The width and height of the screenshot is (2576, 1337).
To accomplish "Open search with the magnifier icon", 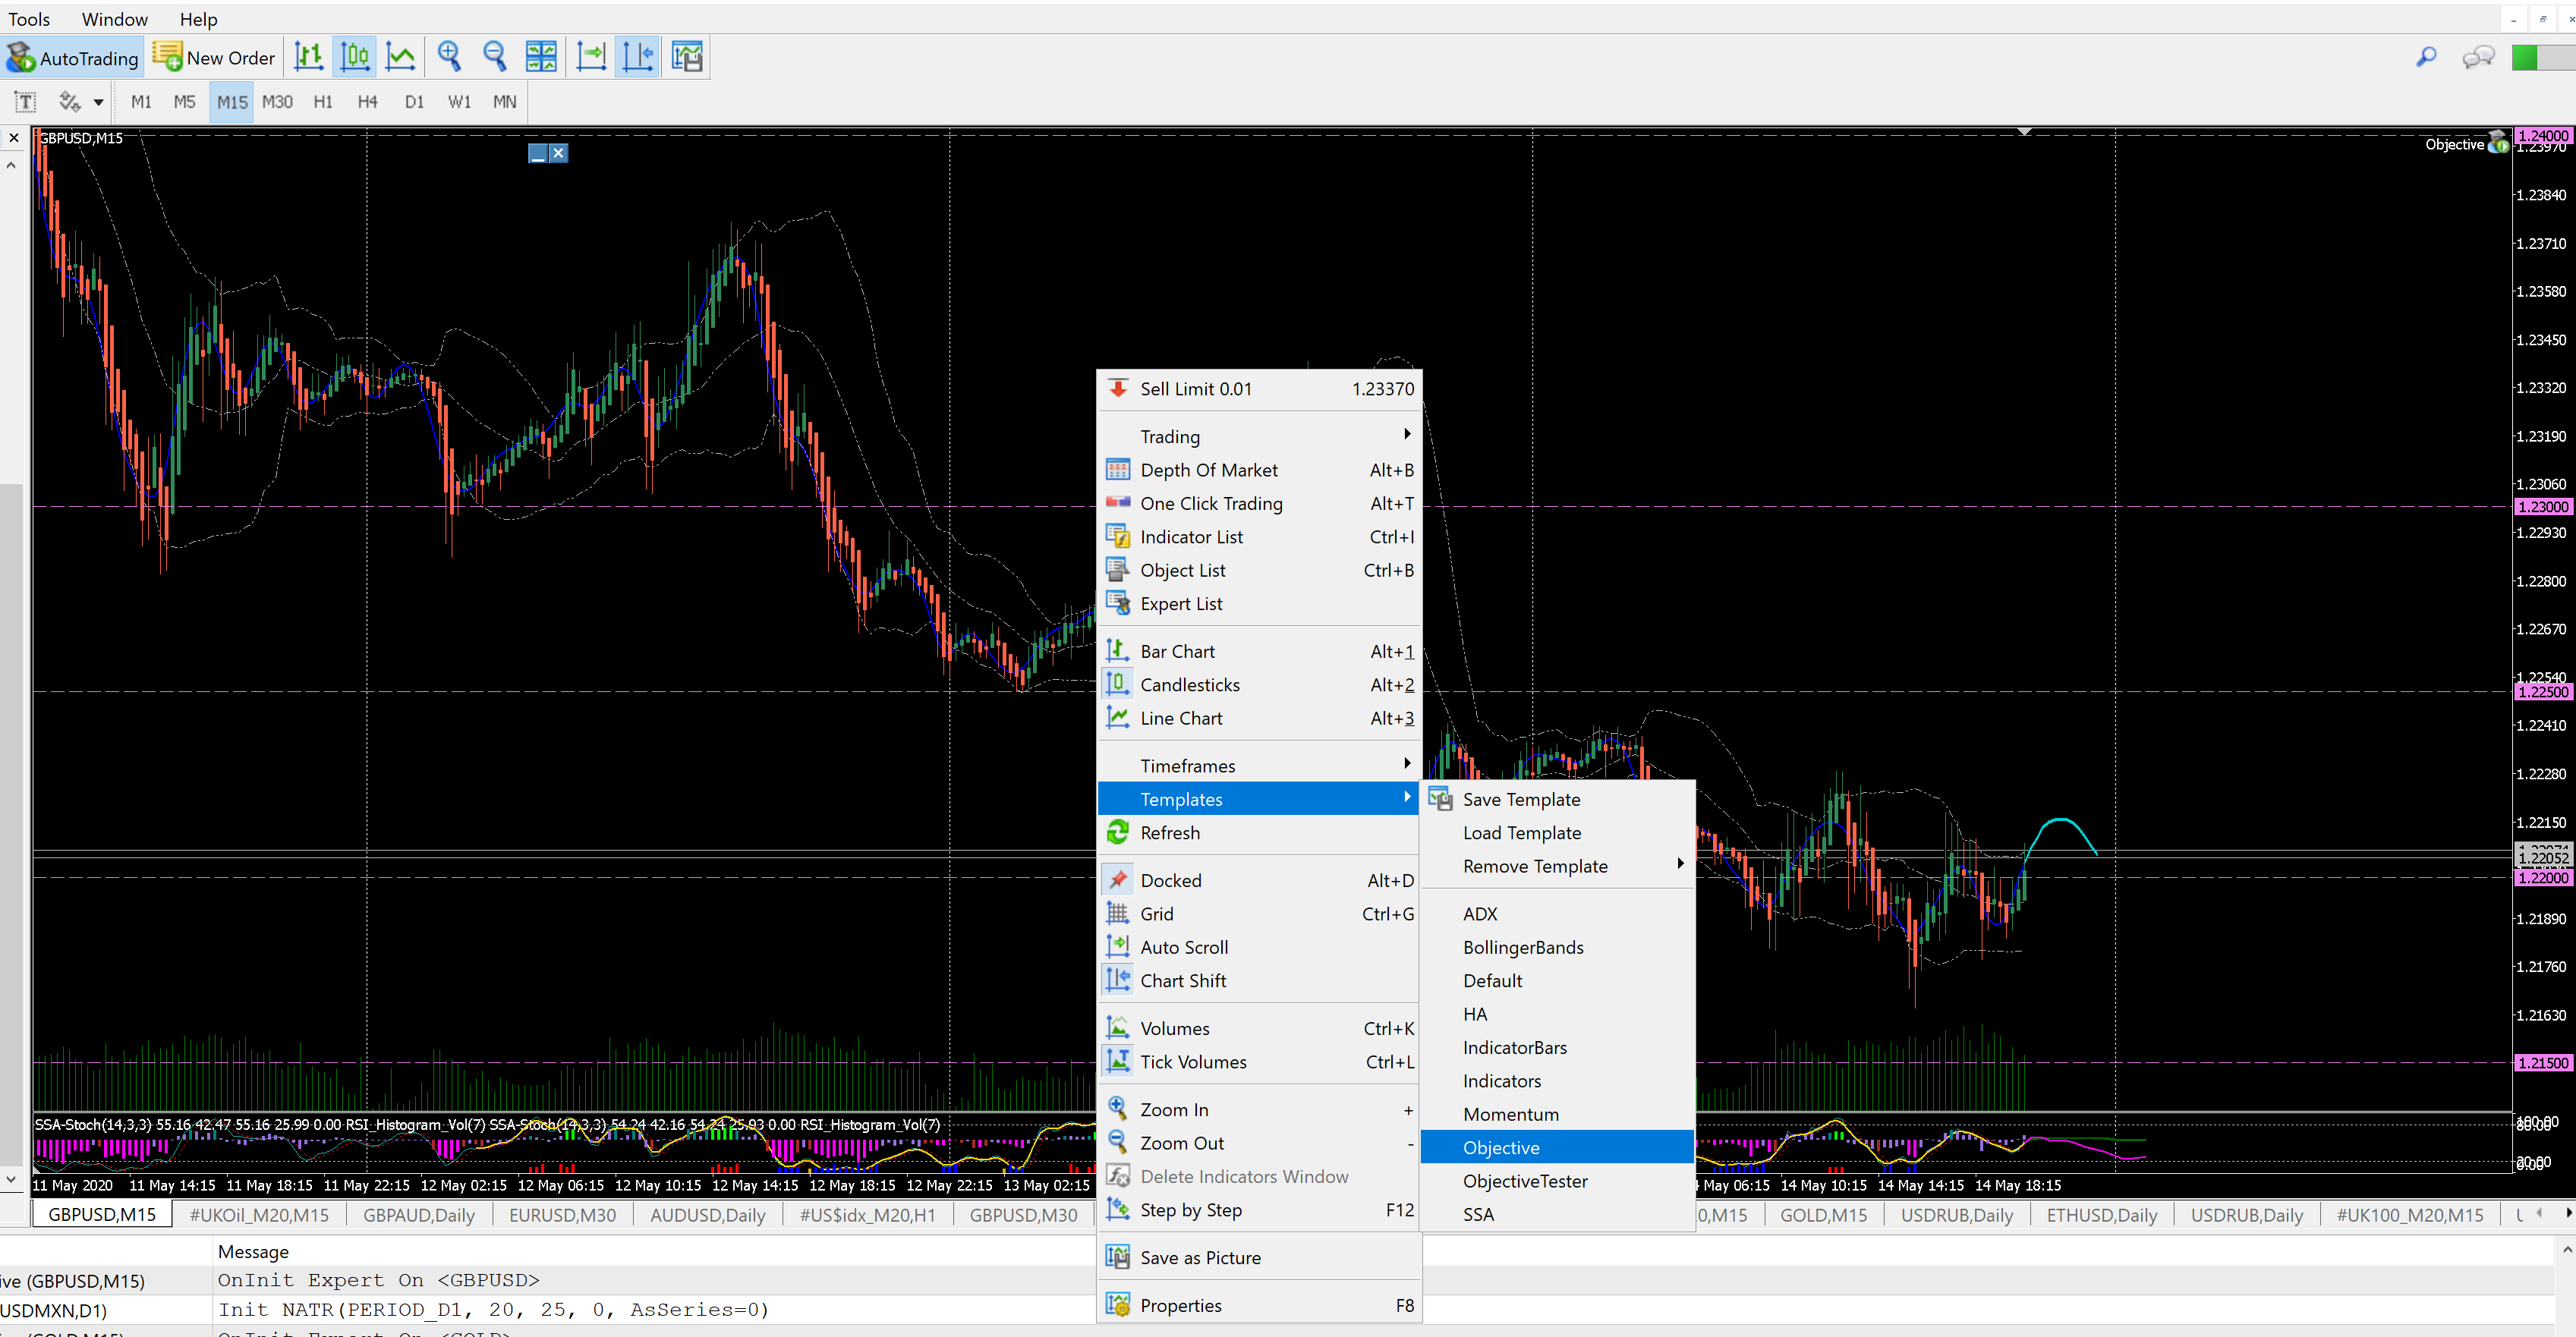I will (x=2425, y=57).
